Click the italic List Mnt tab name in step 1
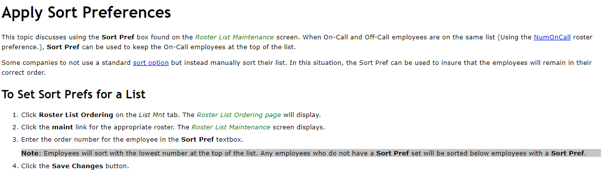 tap(152, 115)
